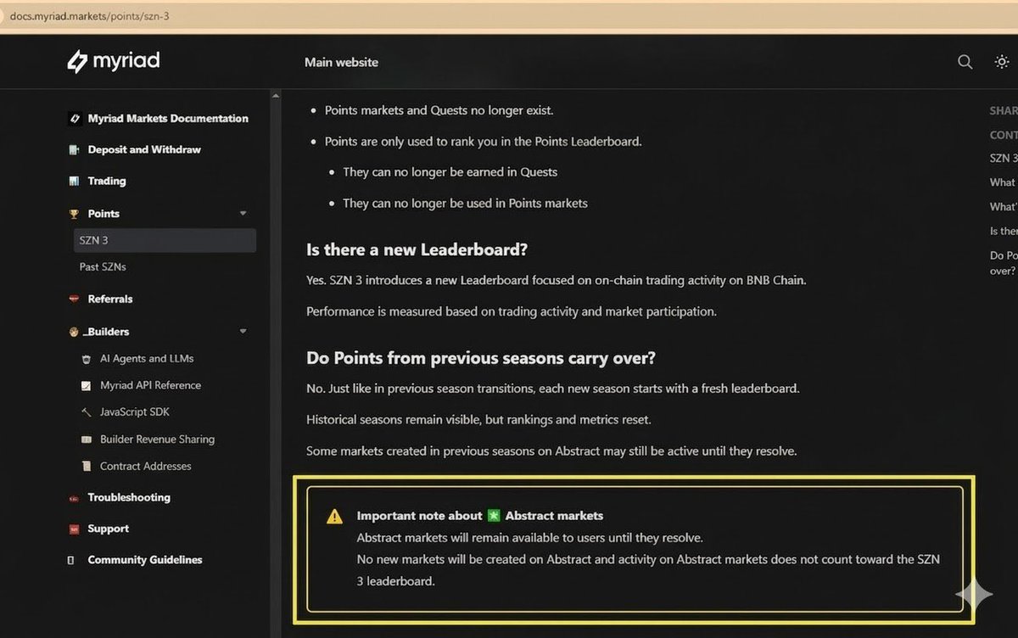
Task: Click the sidebar scroll-up arrow
Action: (x=275, y=96)
